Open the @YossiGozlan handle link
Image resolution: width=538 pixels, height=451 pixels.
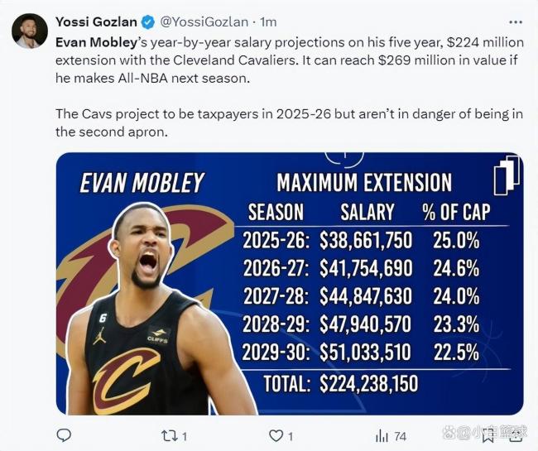coord(204,22)
